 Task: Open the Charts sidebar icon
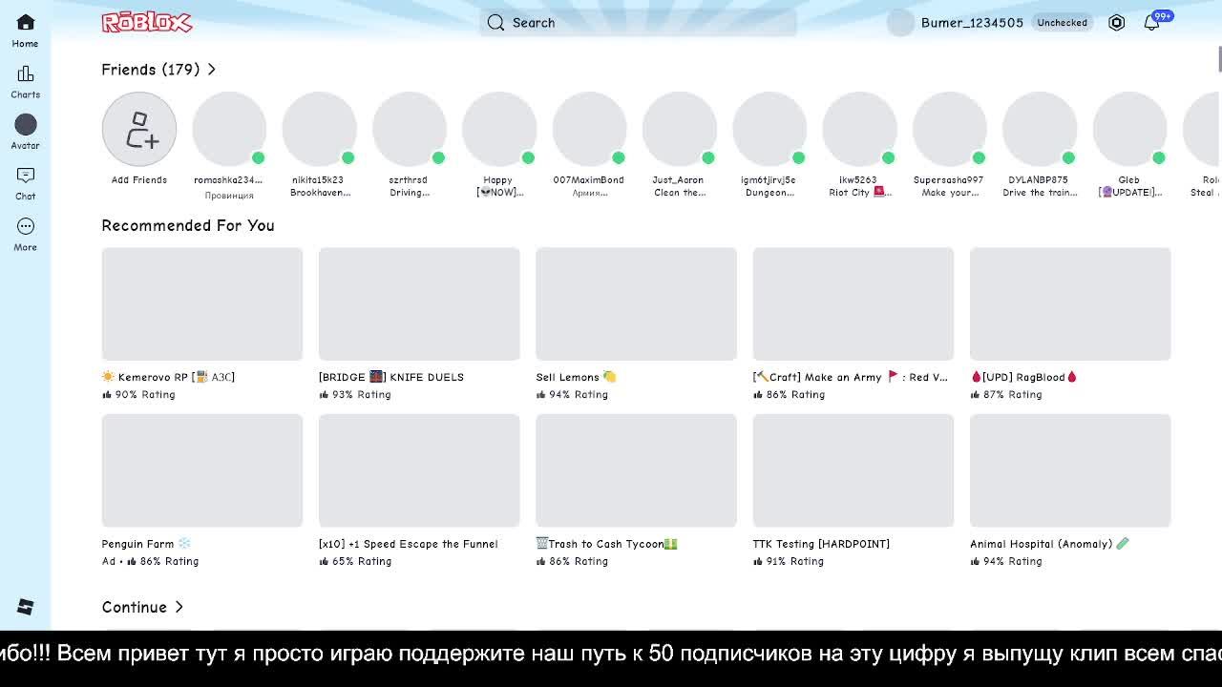point(26,73)
